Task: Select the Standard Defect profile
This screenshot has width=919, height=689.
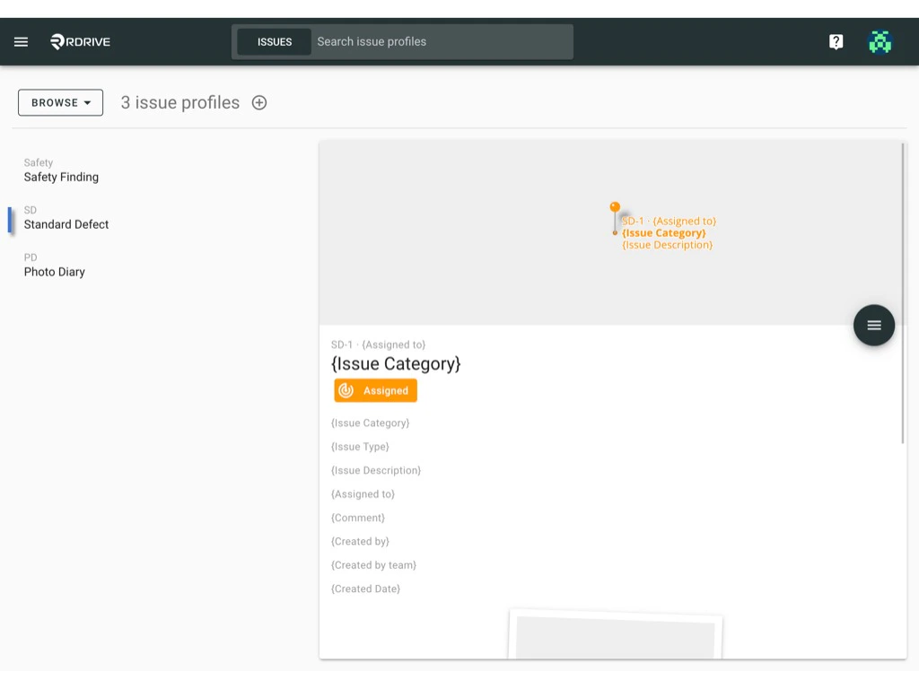Action: tap(66, 223)
